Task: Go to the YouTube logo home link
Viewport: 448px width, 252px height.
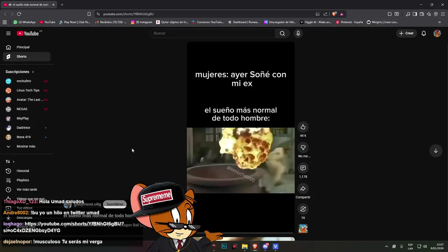Action: tap(28, 33)
